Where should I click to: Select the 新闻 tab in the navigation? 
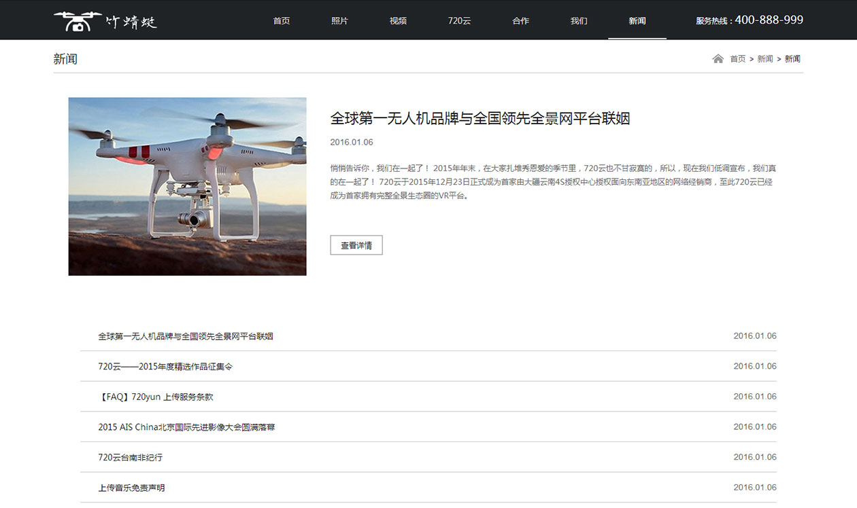pyautogui.click(x=637, y=21)
